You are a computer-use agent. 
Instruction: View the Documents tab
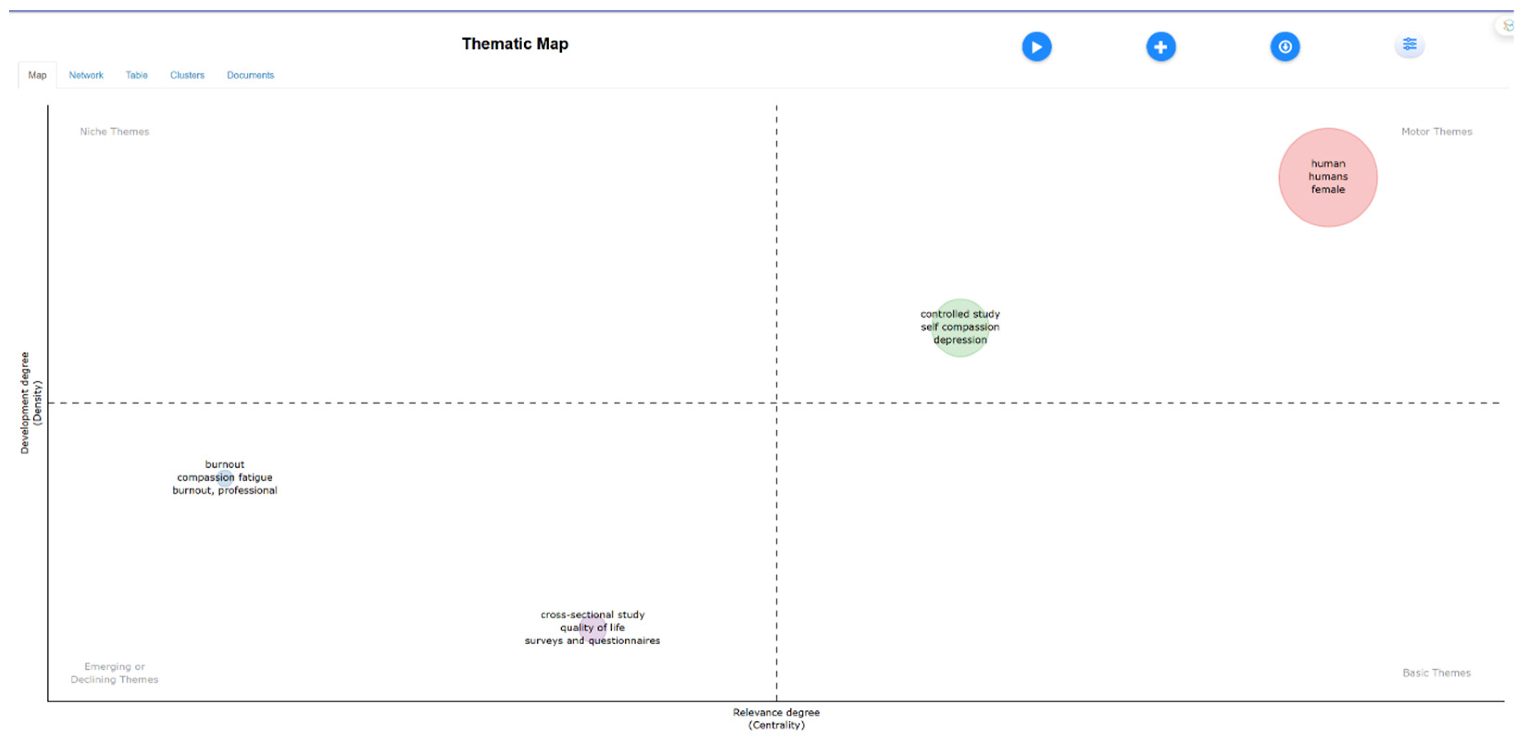pos(250,75)
